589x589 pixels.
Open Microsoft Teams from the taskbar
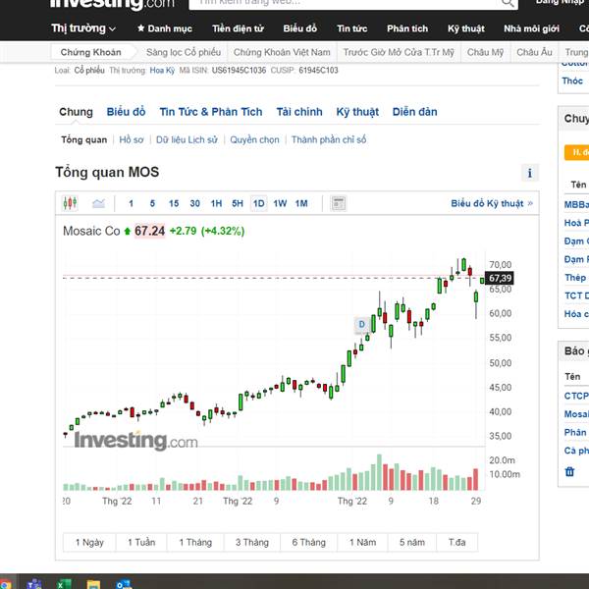(x=34, y=584)
